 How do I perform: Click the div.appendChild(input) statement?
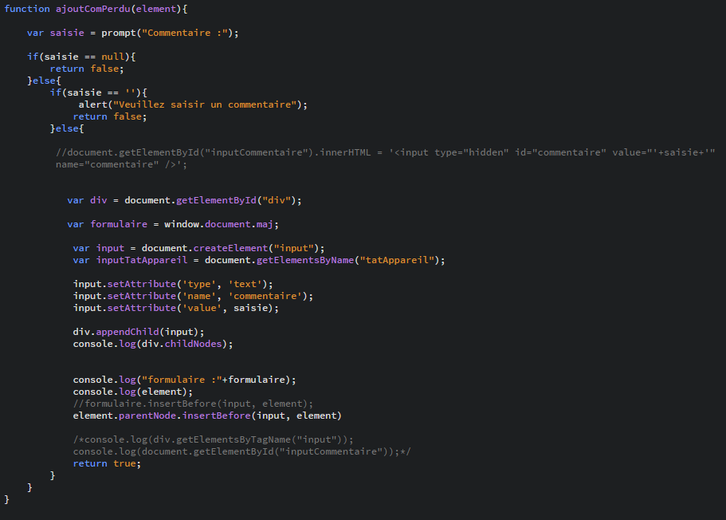coord(135,332)
